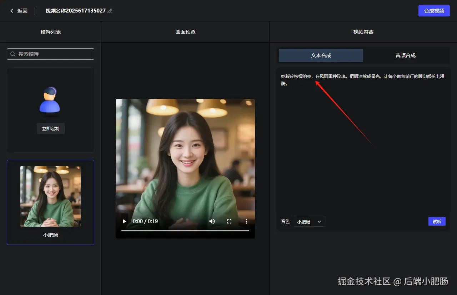Seek on the video progress bar
Viewport: 457px width, 295px height.
pyautogui.click(x=185, y=231)
